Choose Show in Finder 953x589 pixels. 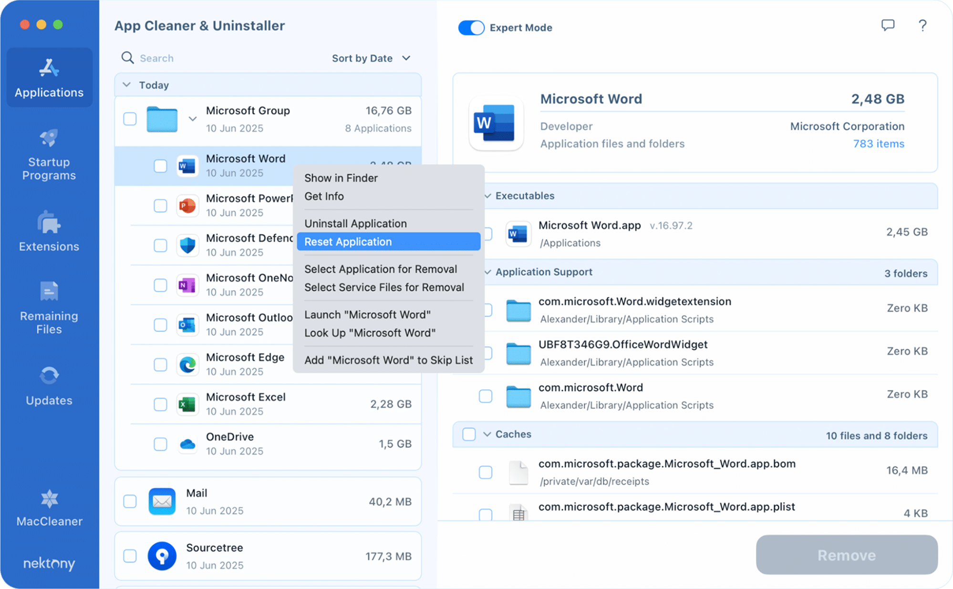click(x=388, y=178)
